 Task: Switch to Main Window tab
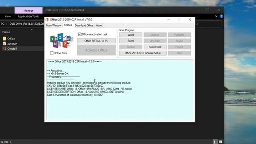(x=54, y=26)
